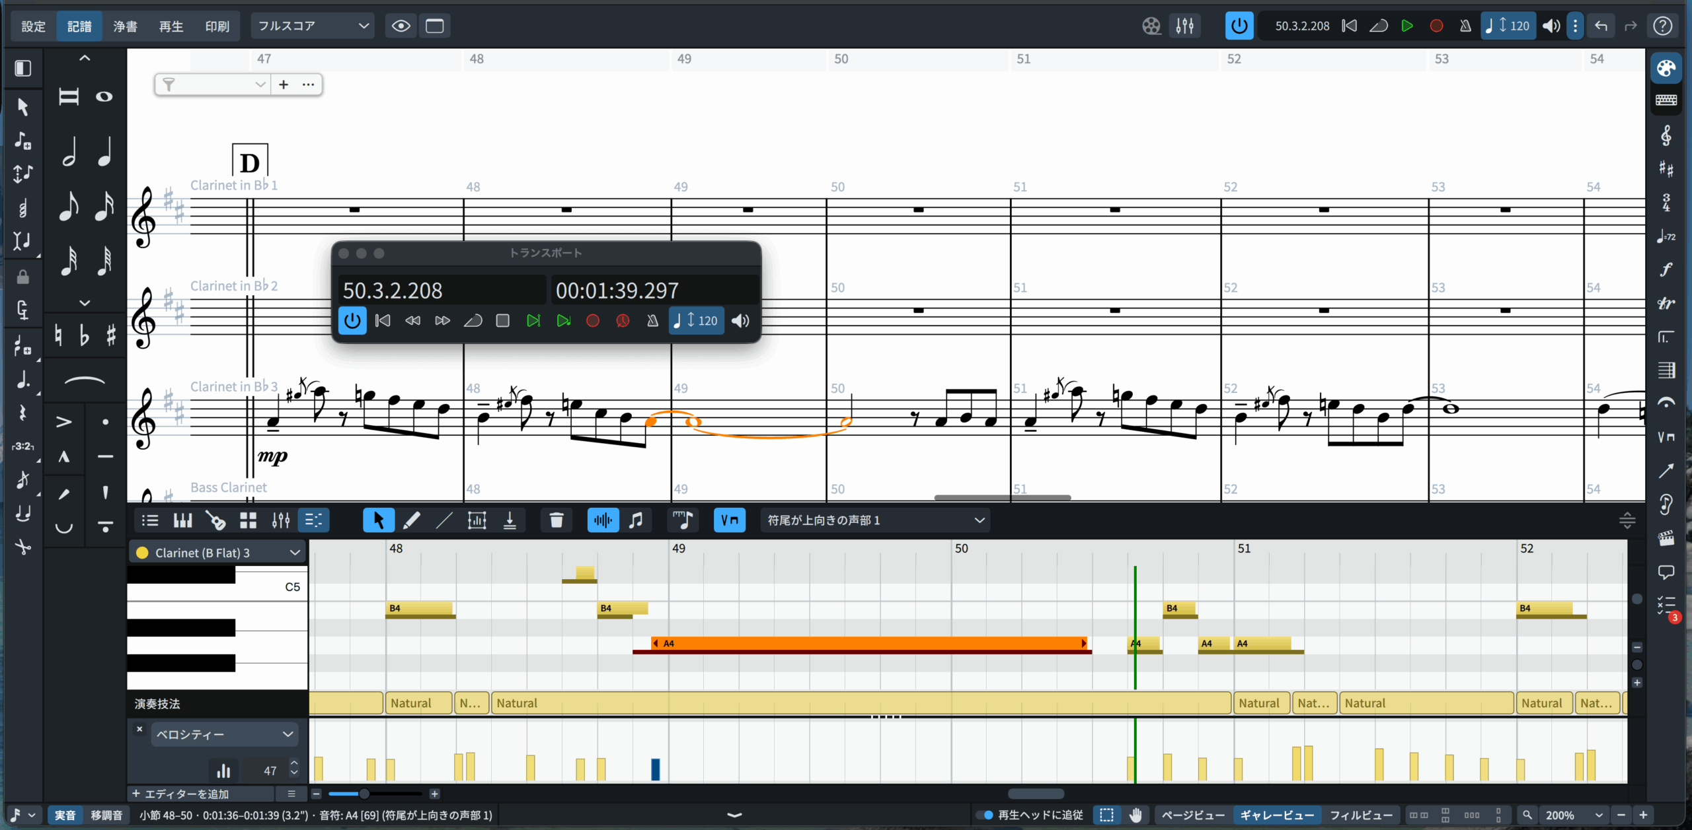Toggle the activate project power button
The image size is (1692, 830).
[1239, 26]
